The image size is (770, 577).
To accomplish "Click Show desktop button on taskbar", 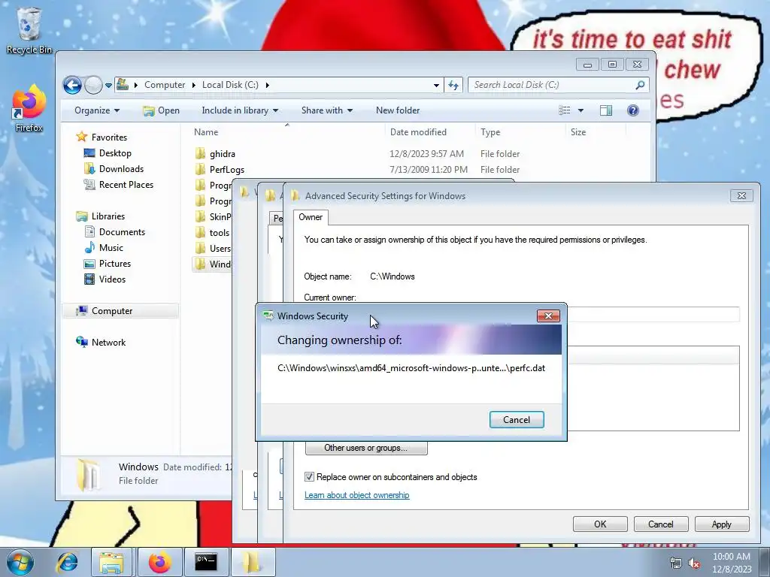I will pyautogui.click(x=765, y=562).
